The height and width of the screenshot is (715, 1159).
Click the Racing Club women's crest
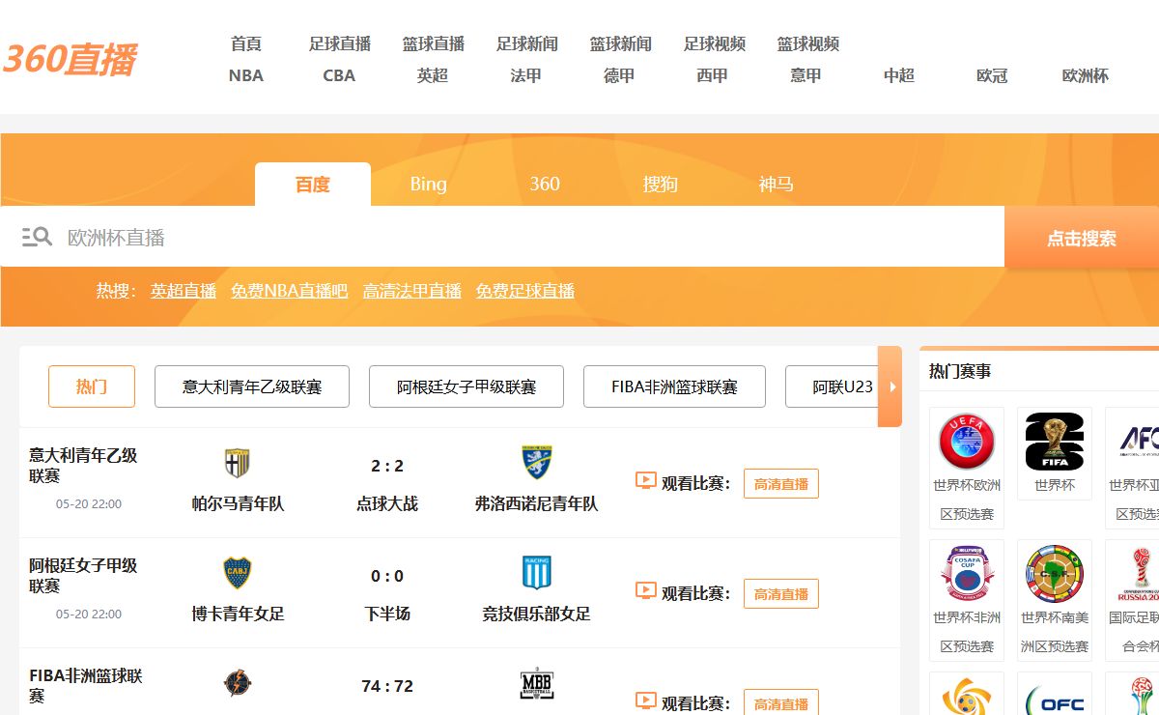coord(536,573)
